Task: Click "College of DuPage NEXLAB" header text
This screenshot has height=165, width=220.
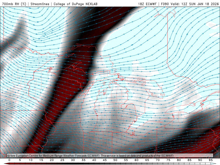Action: [75, 4]
